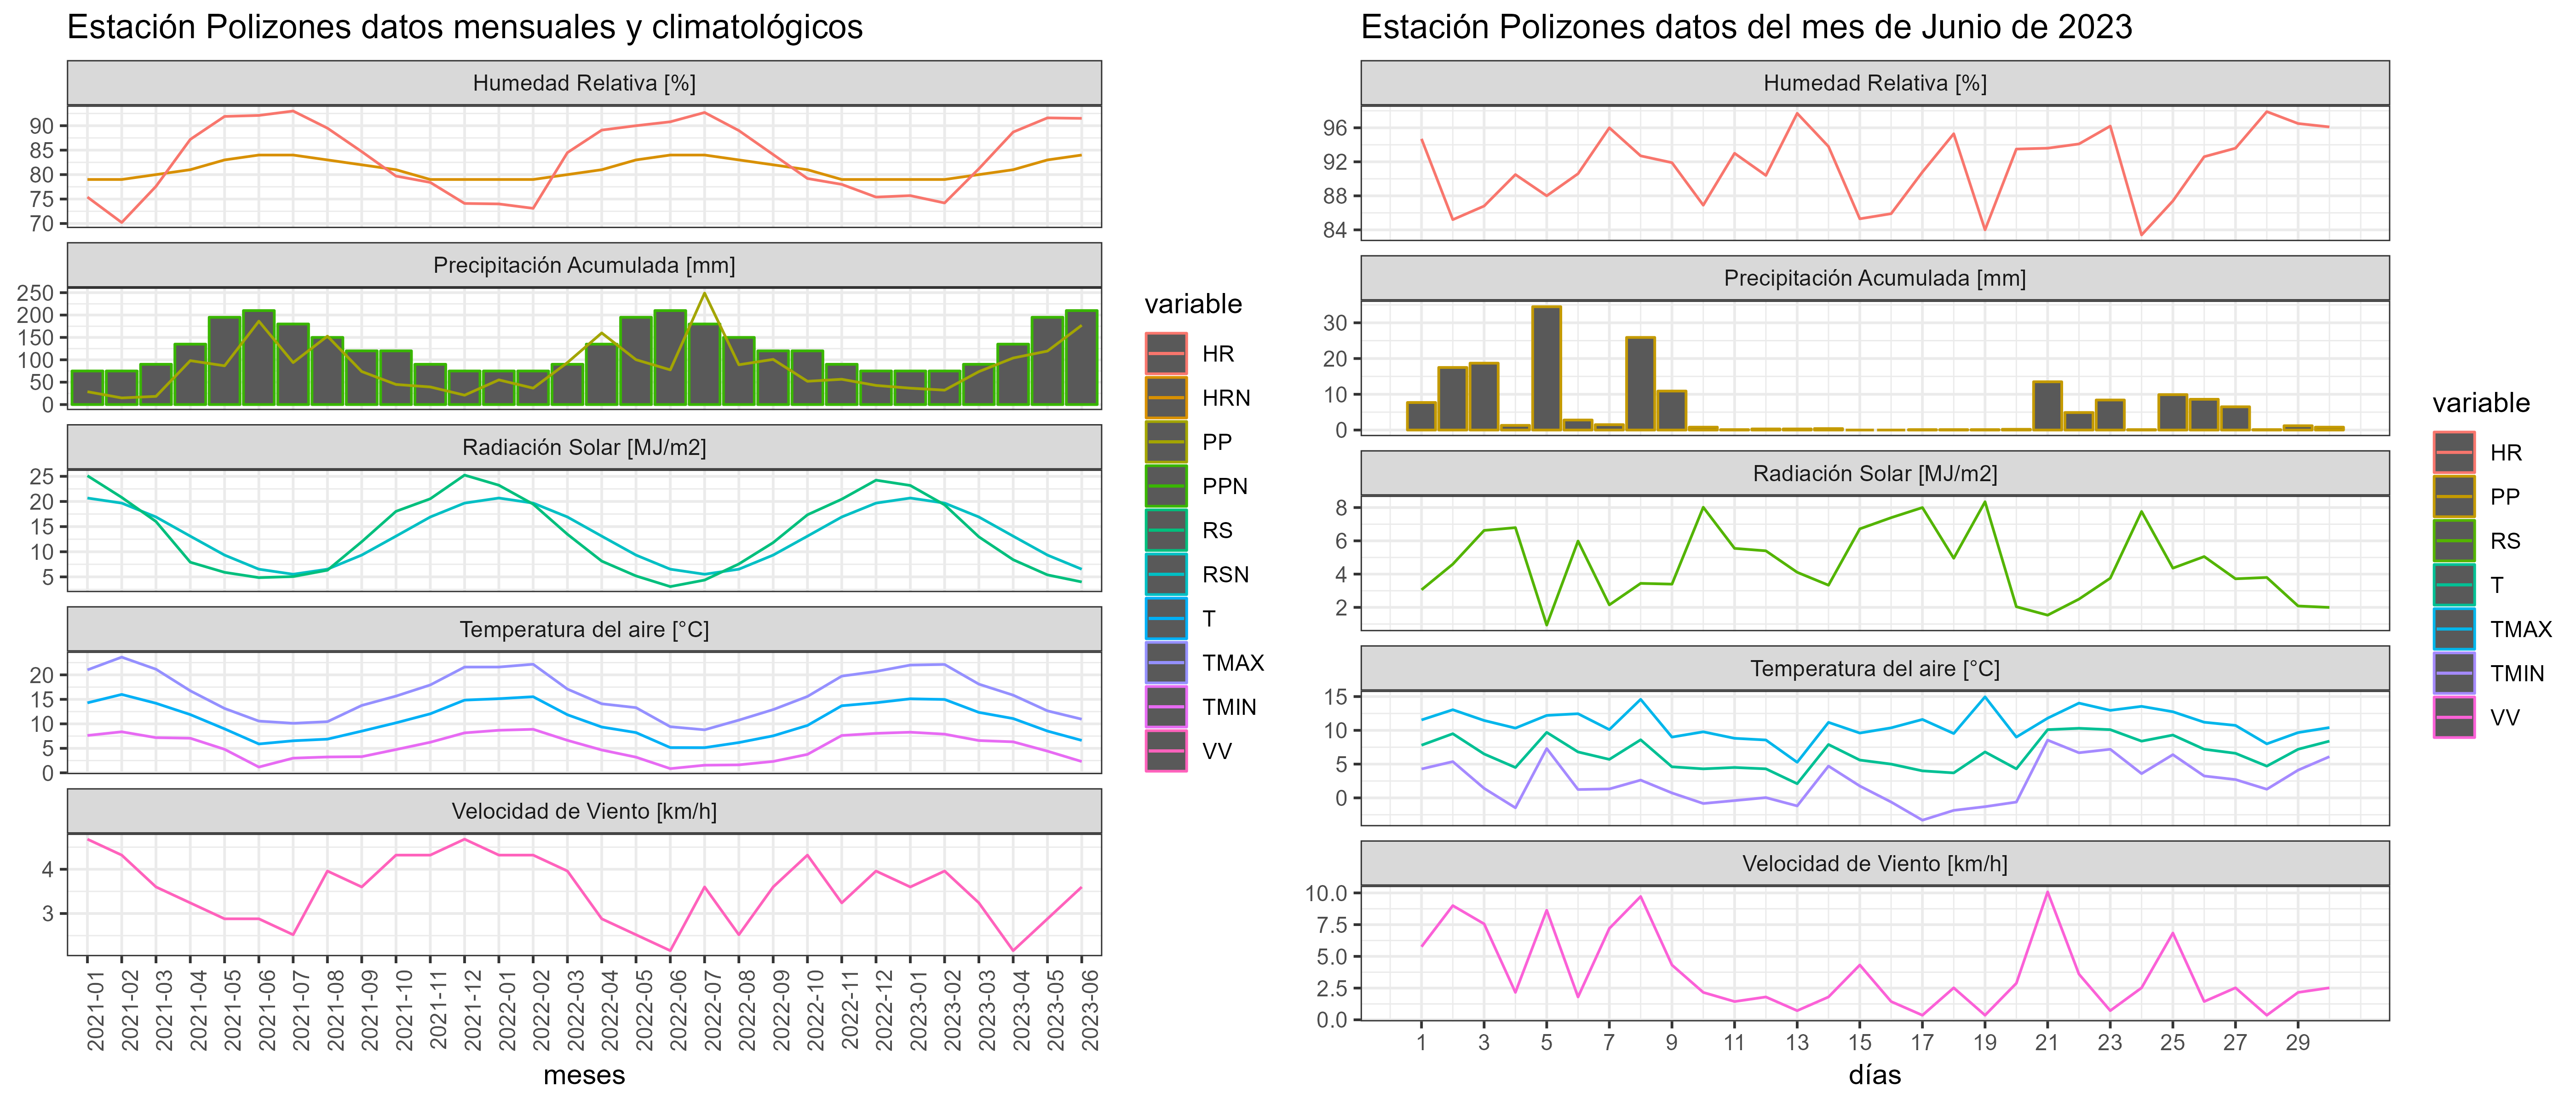Screen dimensions: 2576x1104
Task: Click the title 'Estación Polizones datos mensuales y climatológicos'
Action: coord(465,27)
